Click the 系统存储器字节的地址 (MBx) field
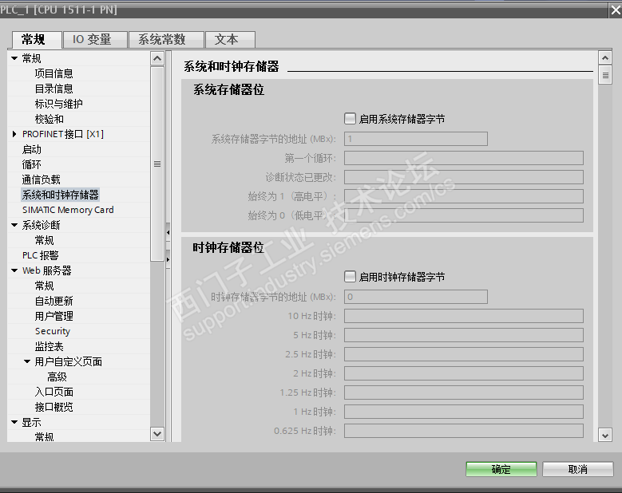Screen dimensions: 622x493 (416, 139)
